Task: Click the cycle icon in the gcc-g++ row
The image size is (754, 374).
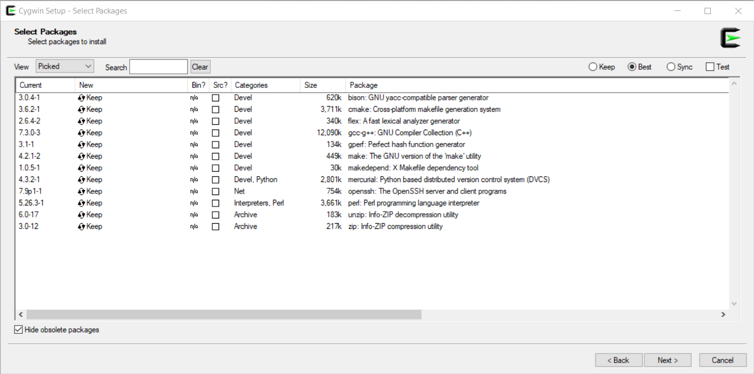Action: 81,133
